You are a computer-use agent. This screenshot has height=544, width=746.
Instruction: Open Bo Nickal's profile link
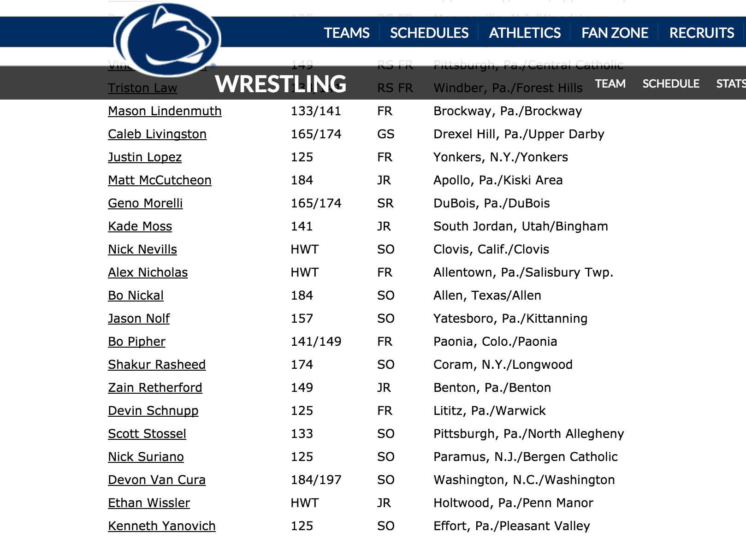pyautogui.click(x=136, y=296)
